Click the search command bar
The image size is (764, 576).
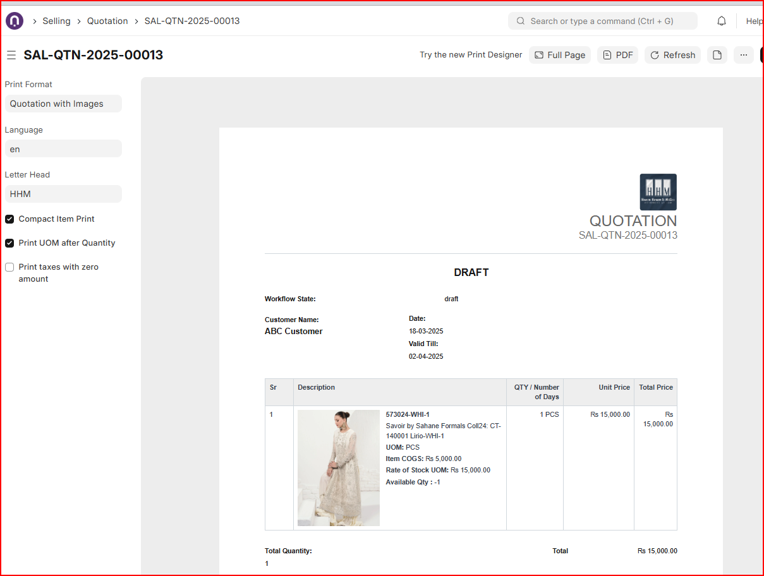pos(602,21)
